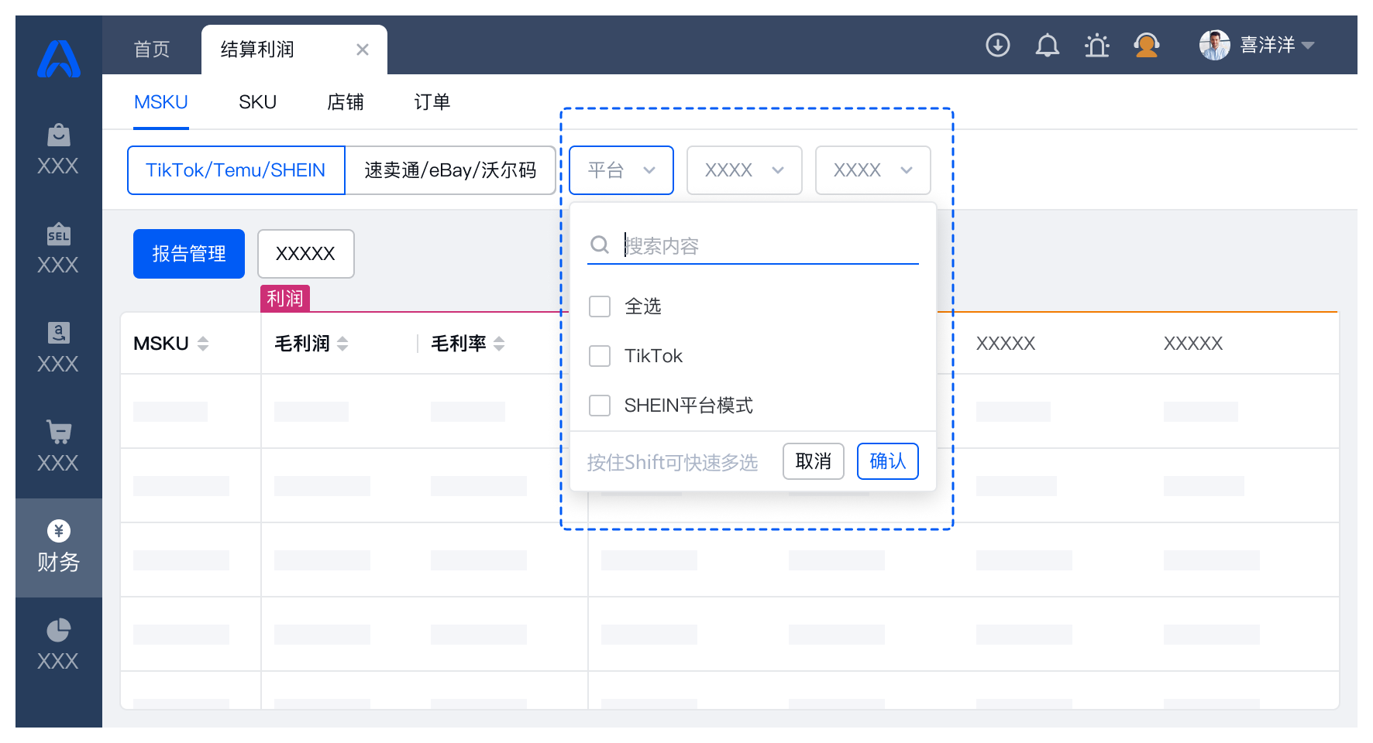Click the alarm siren alert icon
The height and width of the screenshot is (743, 1373).
pyautogui.click(x=1097, y=46)
